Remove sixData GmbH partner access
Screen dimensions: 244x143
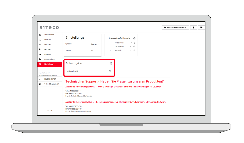[x=110, y=71]
